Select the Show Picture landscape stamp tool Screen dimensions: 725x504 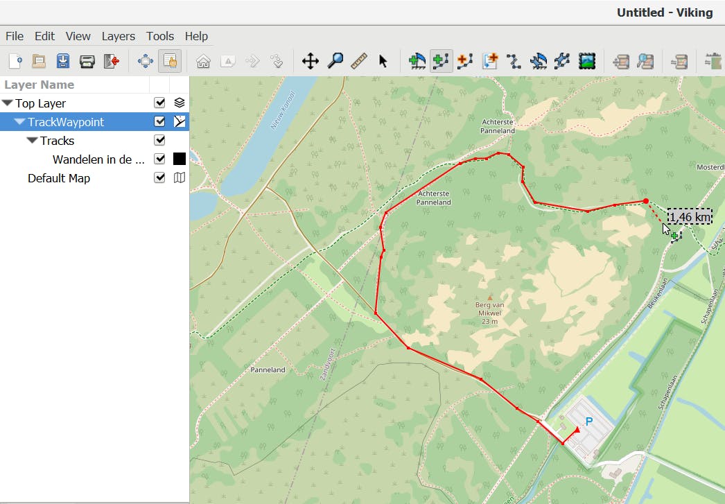click(x=587, y=61)
